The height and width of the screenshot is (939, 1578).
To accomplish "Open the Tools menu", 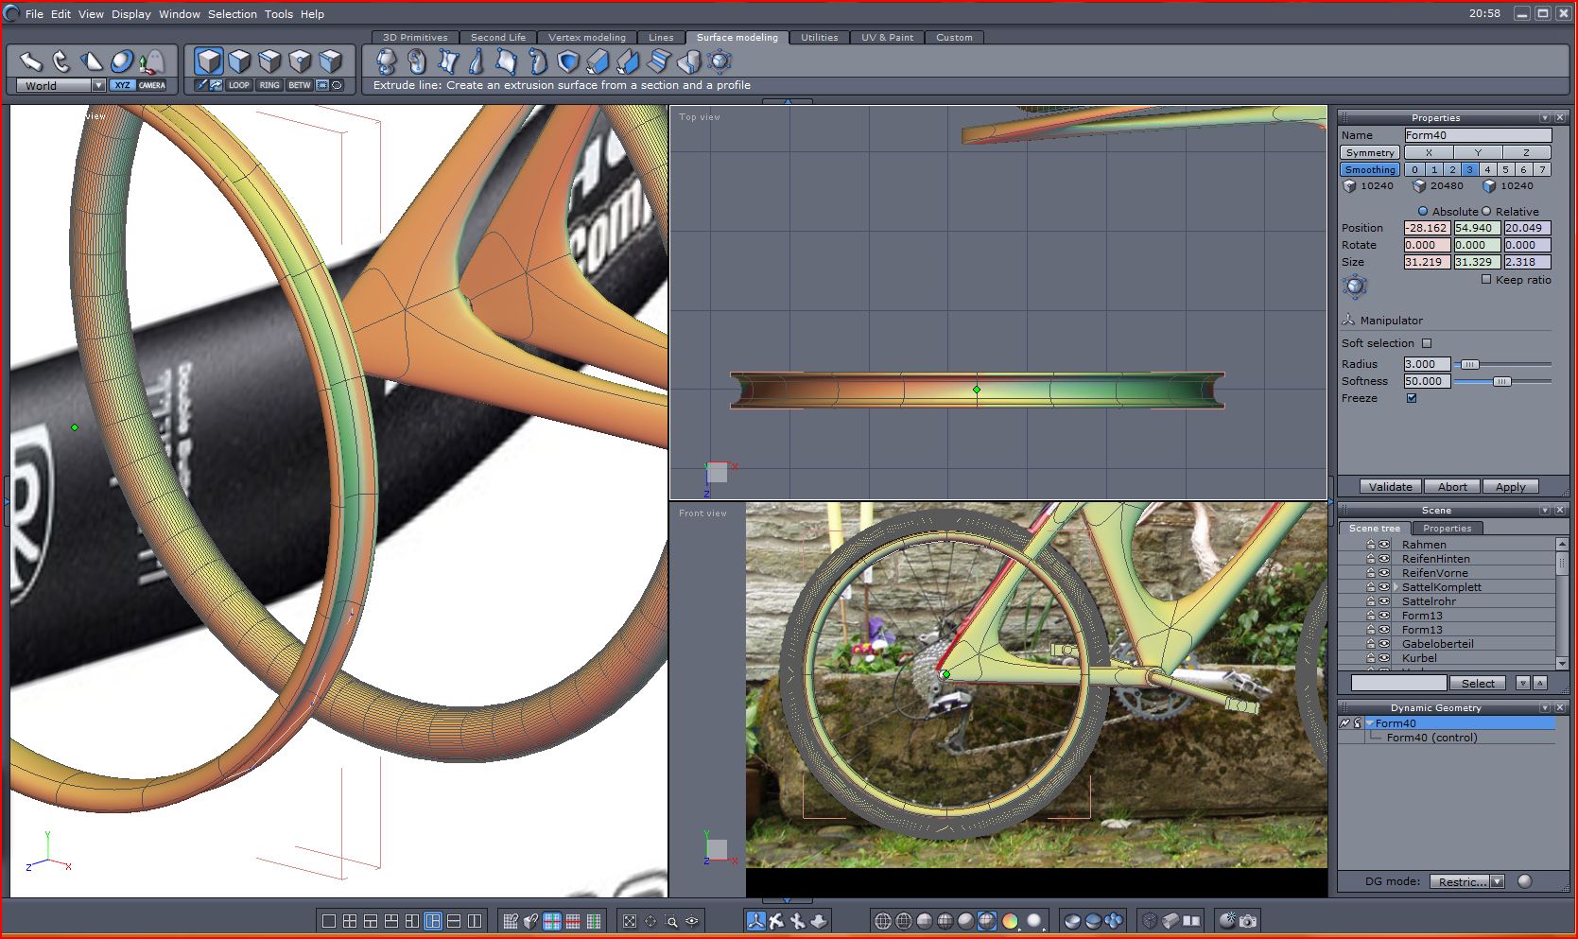I will tap(279, 14).
